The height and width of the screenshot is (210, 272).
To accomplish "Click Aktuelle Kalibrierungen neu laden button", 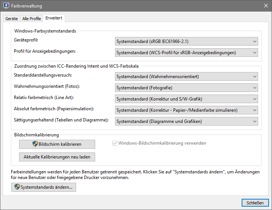I will [x=57, y=157].
